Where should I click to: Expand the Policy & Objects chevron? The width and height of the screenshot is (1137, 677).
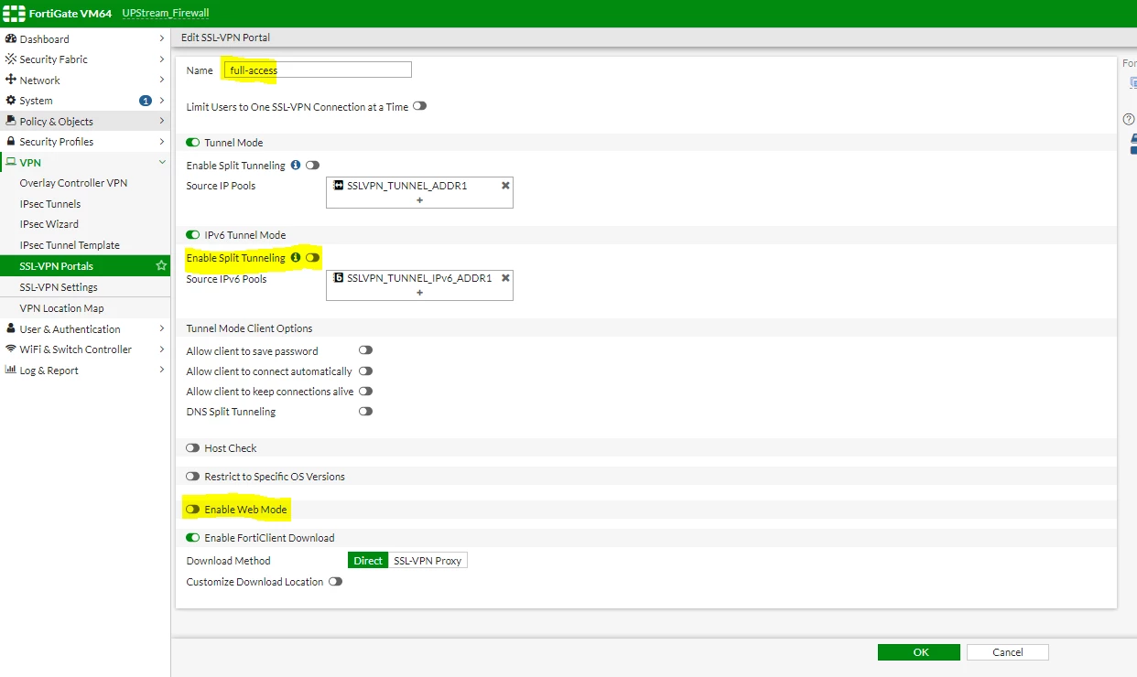(161, 121)
